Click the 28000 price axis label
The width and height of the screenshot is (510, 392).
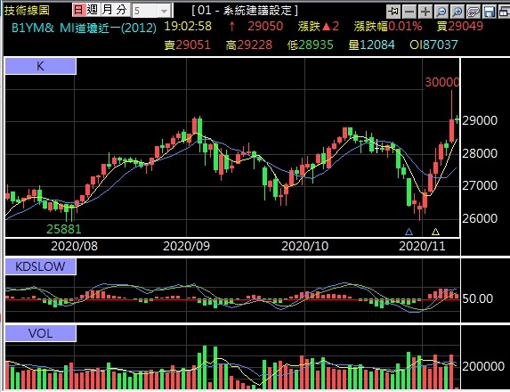point(480,153)
